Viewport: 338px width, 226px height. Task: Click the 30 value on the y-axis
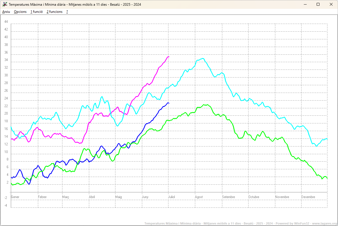[6, 75]
